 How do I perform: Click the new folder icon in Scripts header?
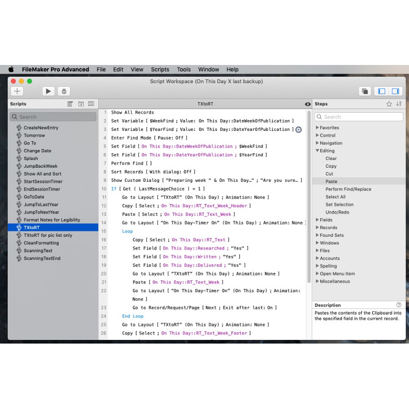coord(81,104)
